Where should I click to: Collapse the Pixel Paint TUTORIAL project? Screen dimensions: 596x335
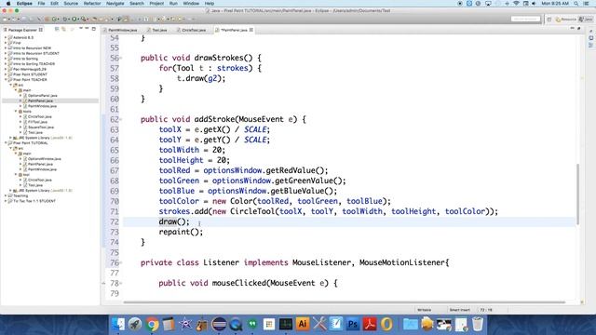pos(6,143)
